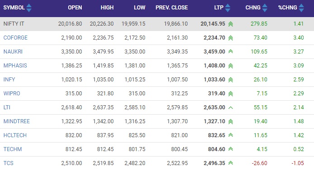
Task: Open the NAUKRI stock link
Action: 13,52
